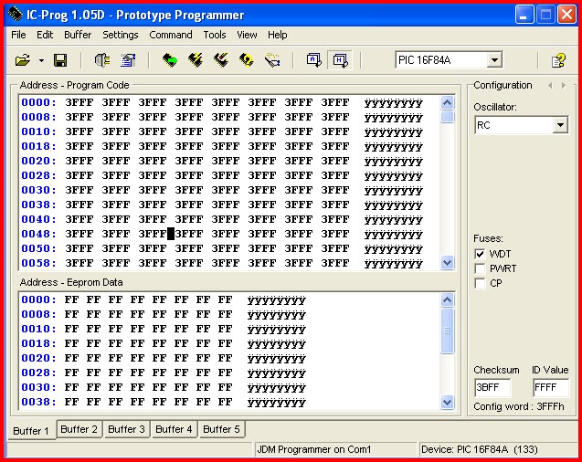582x462 pixels.
Task: Click the Save File floppy disk icon
Action: tap(60, 60)
